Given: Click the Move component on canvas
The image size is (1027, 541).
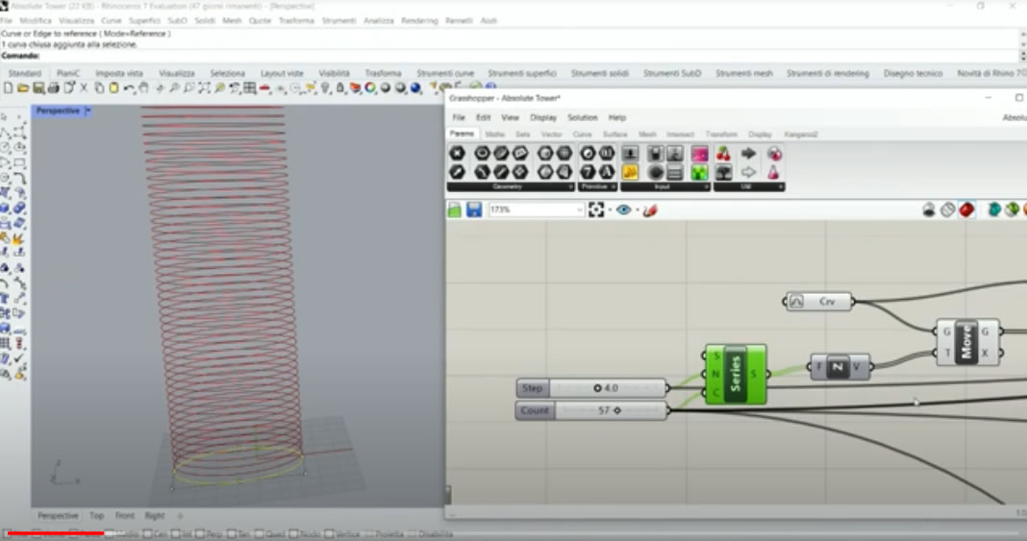Looking at the screenshot, I should pos(967,343).
